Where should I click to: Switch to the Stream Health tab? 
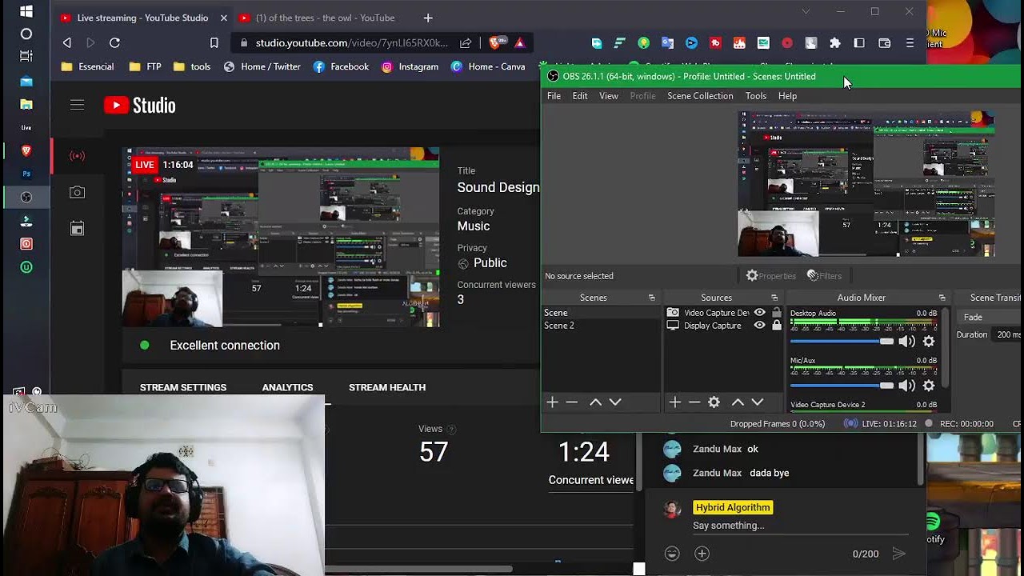pos(387,387)
